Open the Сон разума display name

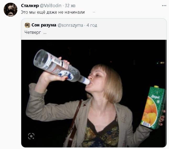point(44,25)
